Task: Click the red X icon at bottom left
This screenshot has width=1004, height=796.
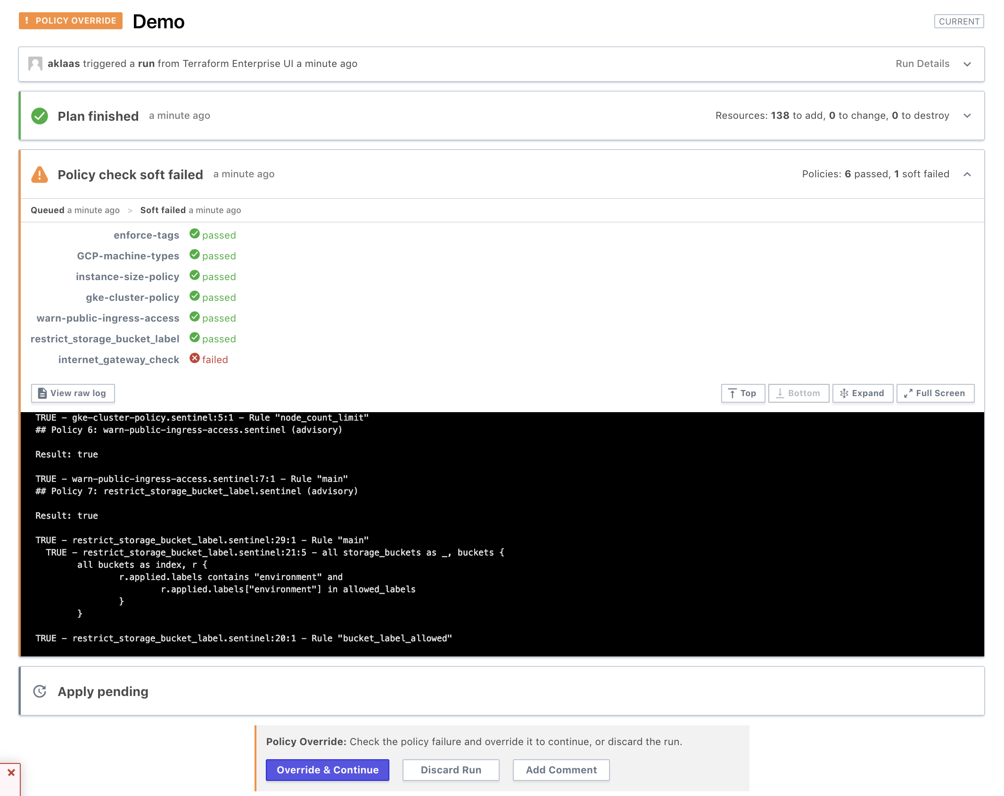Action: click(x=11, y=772)
